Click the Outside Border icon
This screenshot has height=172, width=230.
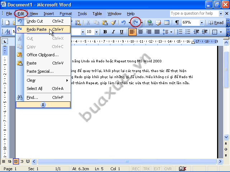[215, 32]
